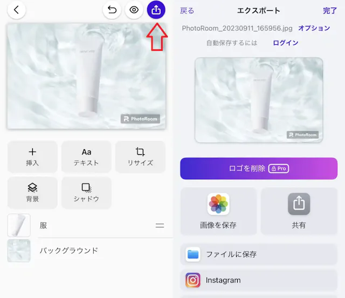The width and height of the screenshot is (345, 298).
Task: Toggle the preview eye icon
Action: click(134, 10)
